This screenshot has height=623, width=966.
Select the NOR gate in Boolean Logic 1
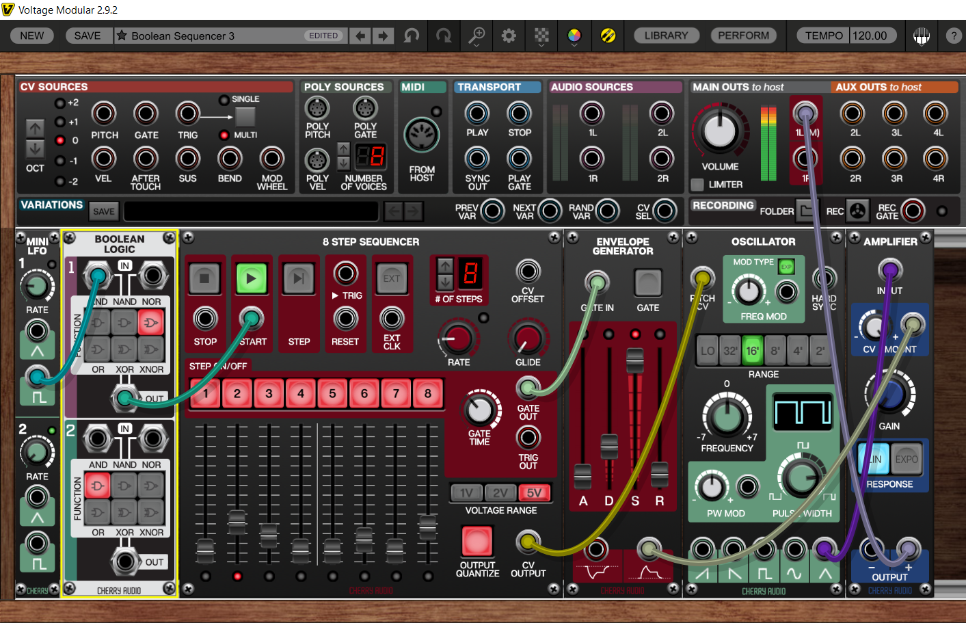coord(150,322)
